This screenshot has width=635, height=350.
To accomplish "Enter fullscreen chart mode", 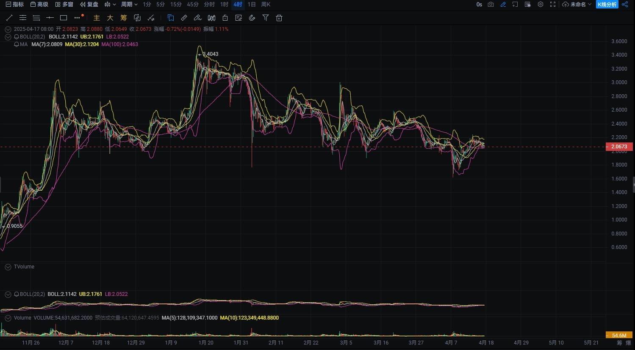I will (x=552, y=4).
